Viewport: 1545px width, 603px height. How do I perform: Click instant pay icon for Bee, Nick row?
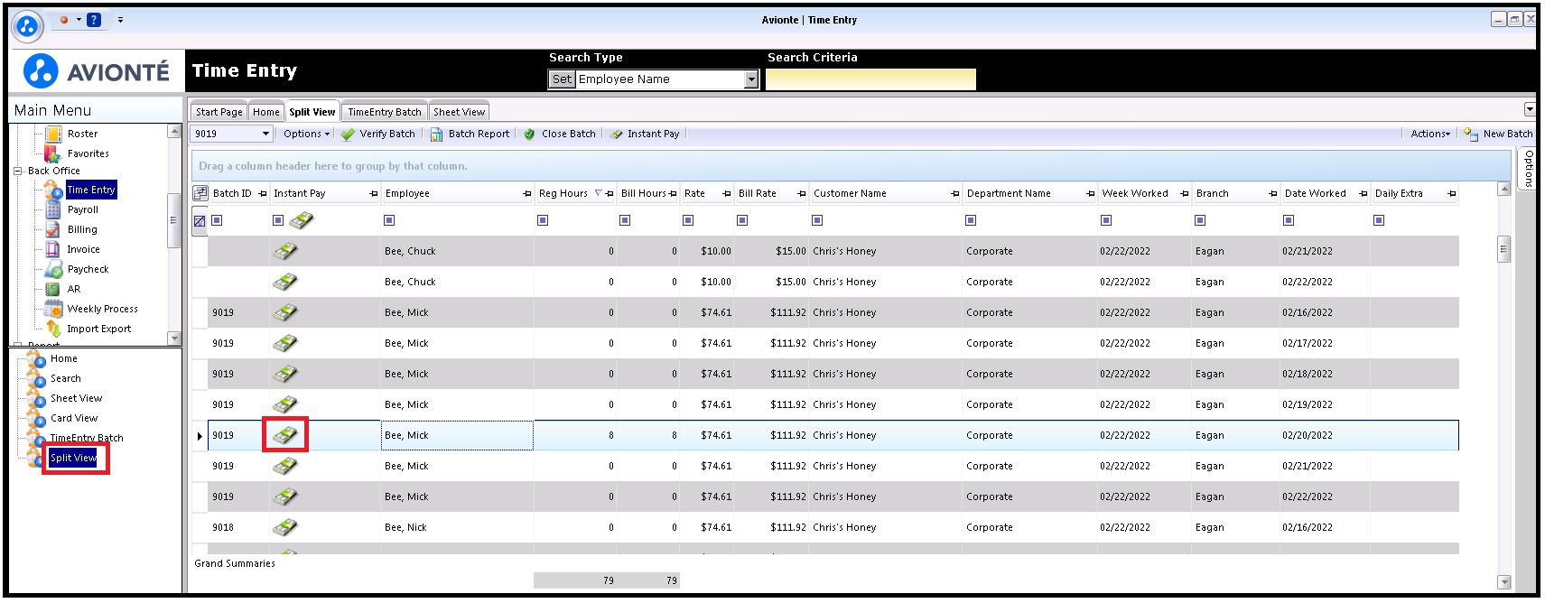[285, 527]
